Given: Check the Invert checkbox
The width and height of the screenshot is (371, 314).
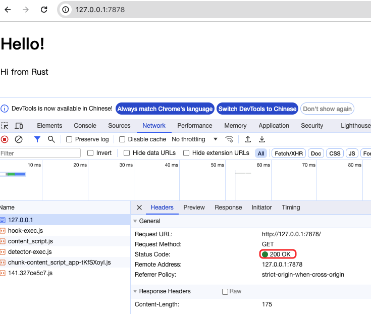Looking at the screenshot, I should click(x=90, y=153).
